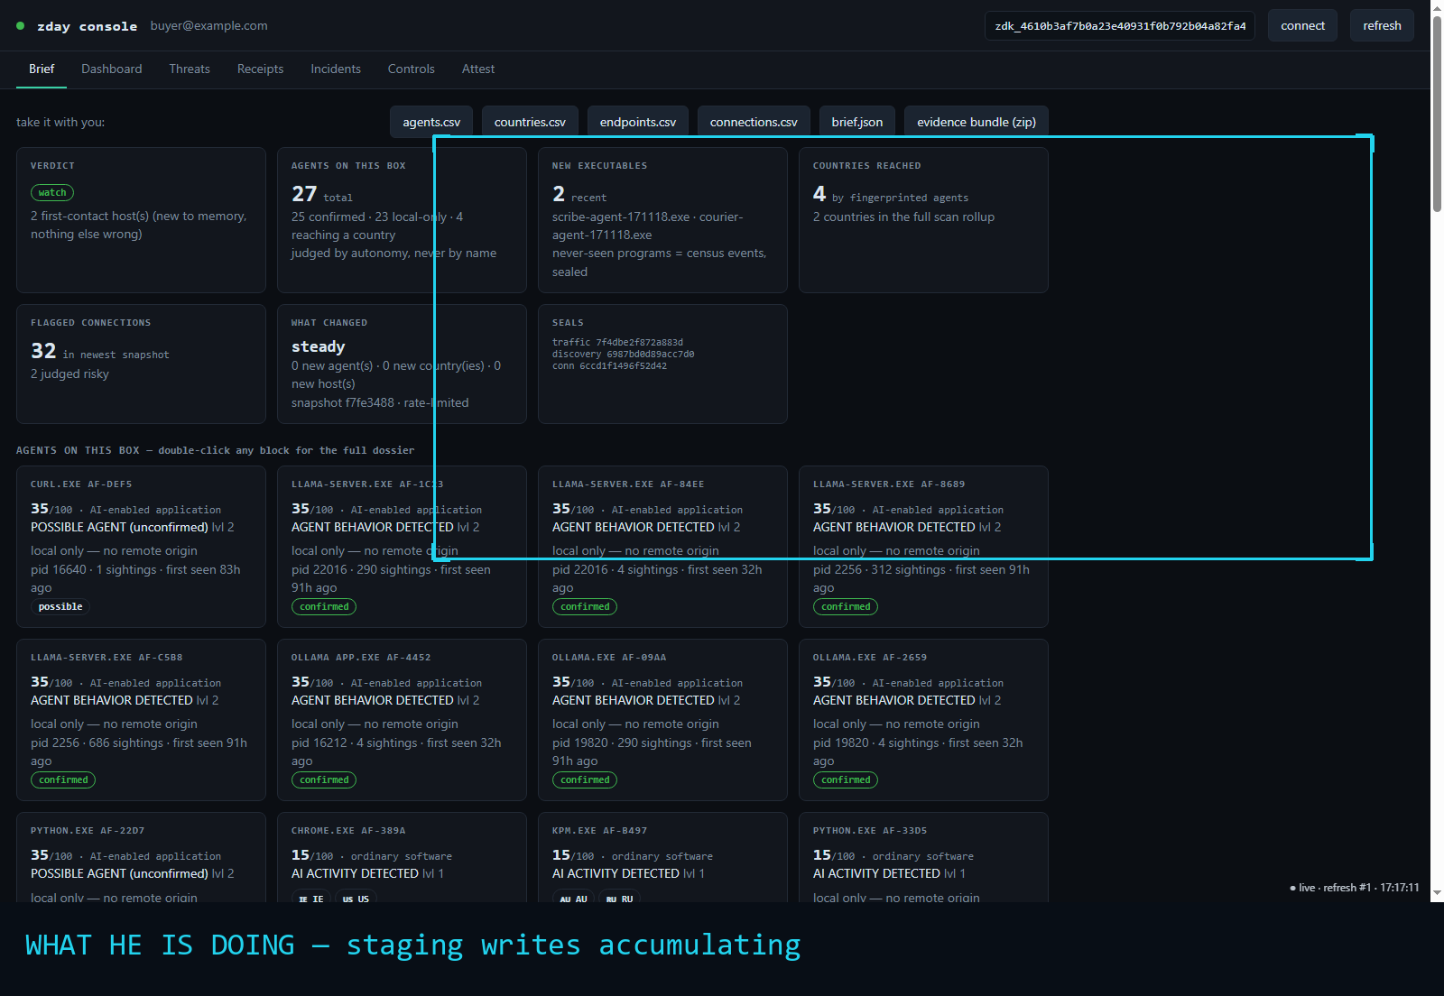Open the Seals card
This screenshot has width=1444, height=996.
662,364
